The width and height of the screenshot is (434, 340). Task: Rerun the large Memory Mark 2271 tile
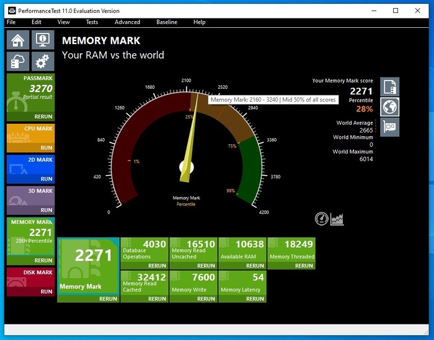coord(108,299)
